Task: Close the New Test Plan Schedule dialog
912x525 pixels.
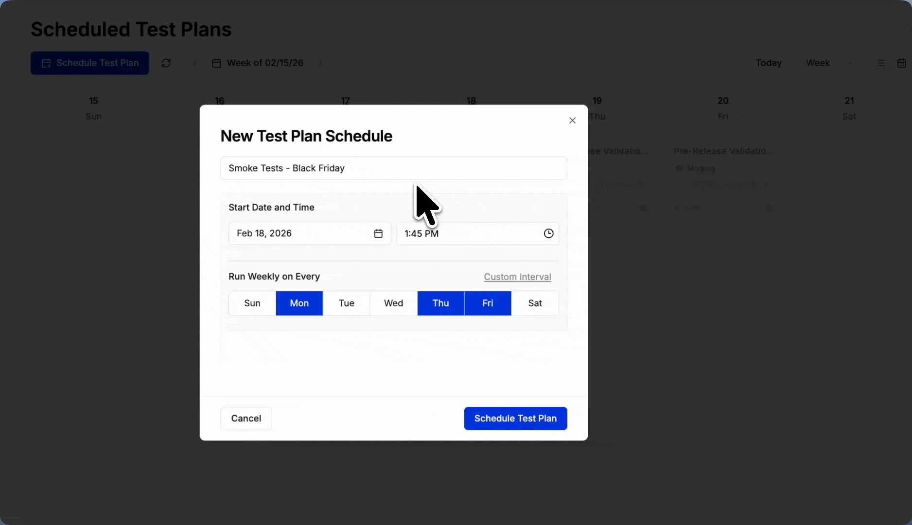Action: (572, 120)
